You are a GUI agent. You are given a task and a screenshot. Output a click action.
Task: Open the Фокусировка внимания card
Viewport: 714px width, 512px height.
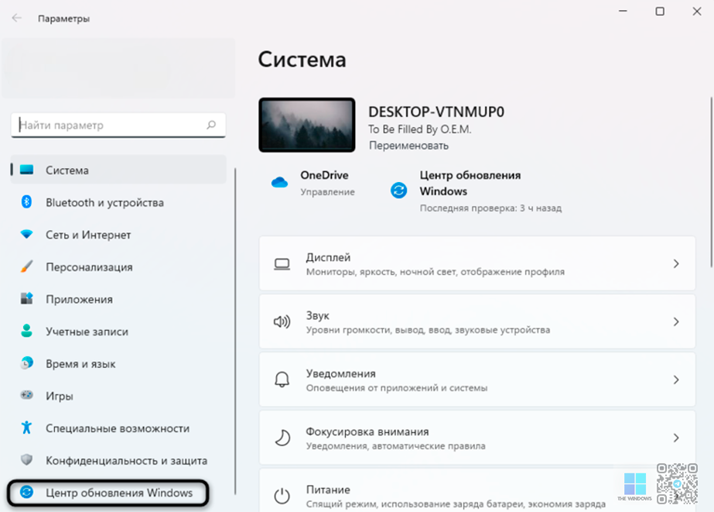pos(477,438)
